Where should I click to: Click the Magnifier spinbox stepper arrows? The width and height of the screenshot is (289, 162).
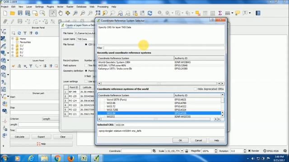216,151
